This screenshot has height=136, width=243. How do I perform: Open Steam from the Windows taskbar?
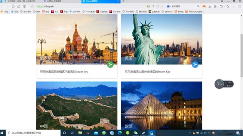point(143,133)
